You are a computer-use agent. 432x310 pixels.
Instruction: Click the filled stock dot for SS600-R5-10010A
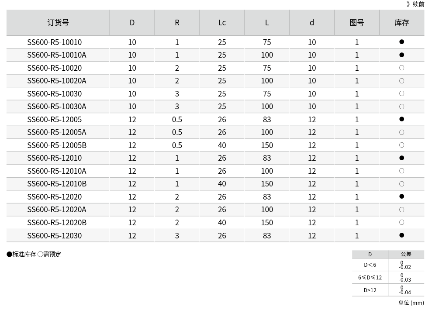401,55
